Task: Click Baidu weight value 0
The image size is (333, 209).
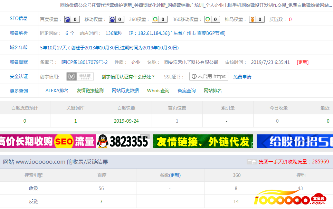Action: click(75, 20)
